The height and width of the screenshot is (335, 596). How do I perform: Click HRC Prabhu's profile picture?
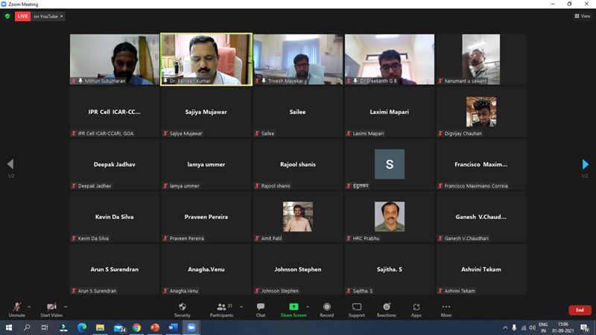pyautogui.click(x=390, y=217)
